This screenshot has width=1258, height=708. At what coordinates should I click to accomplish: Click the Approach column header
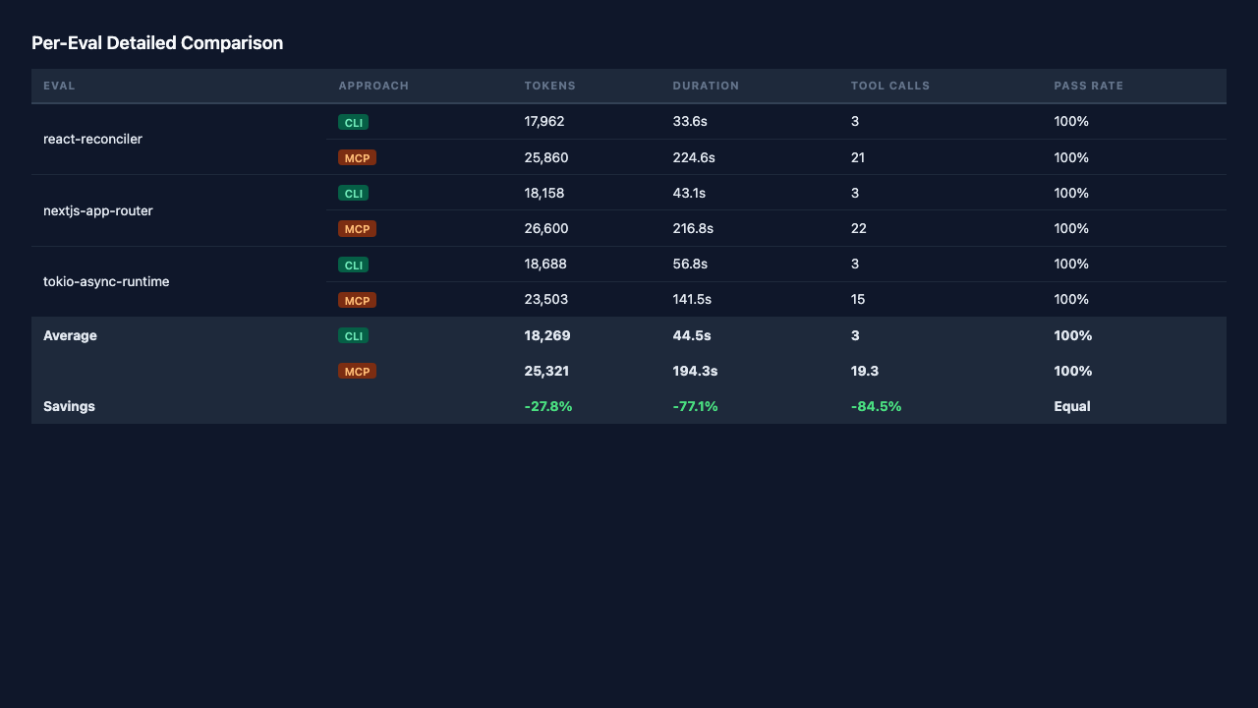[373, 86]
